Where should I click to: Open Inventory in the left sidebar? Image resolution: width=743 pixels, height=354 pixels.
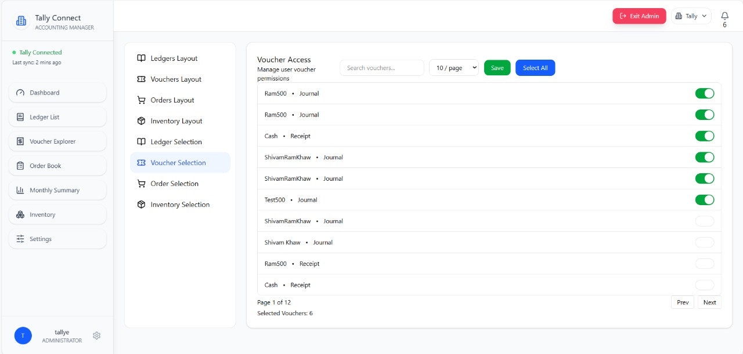tap(57, 214)
